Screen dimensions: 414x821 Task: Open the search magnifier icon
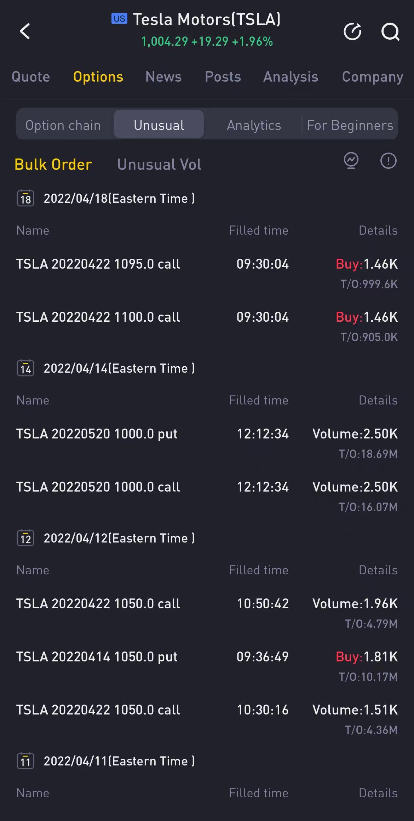click(390, 32)
